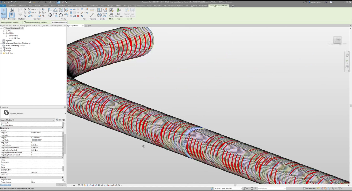352x191 pixels.
Task: Open the Select dropdown under Modify
Action: tap(3, 19)
